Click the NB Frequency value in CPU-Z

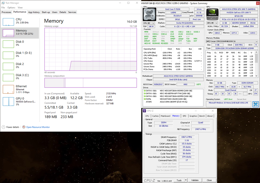pos(200,129)
